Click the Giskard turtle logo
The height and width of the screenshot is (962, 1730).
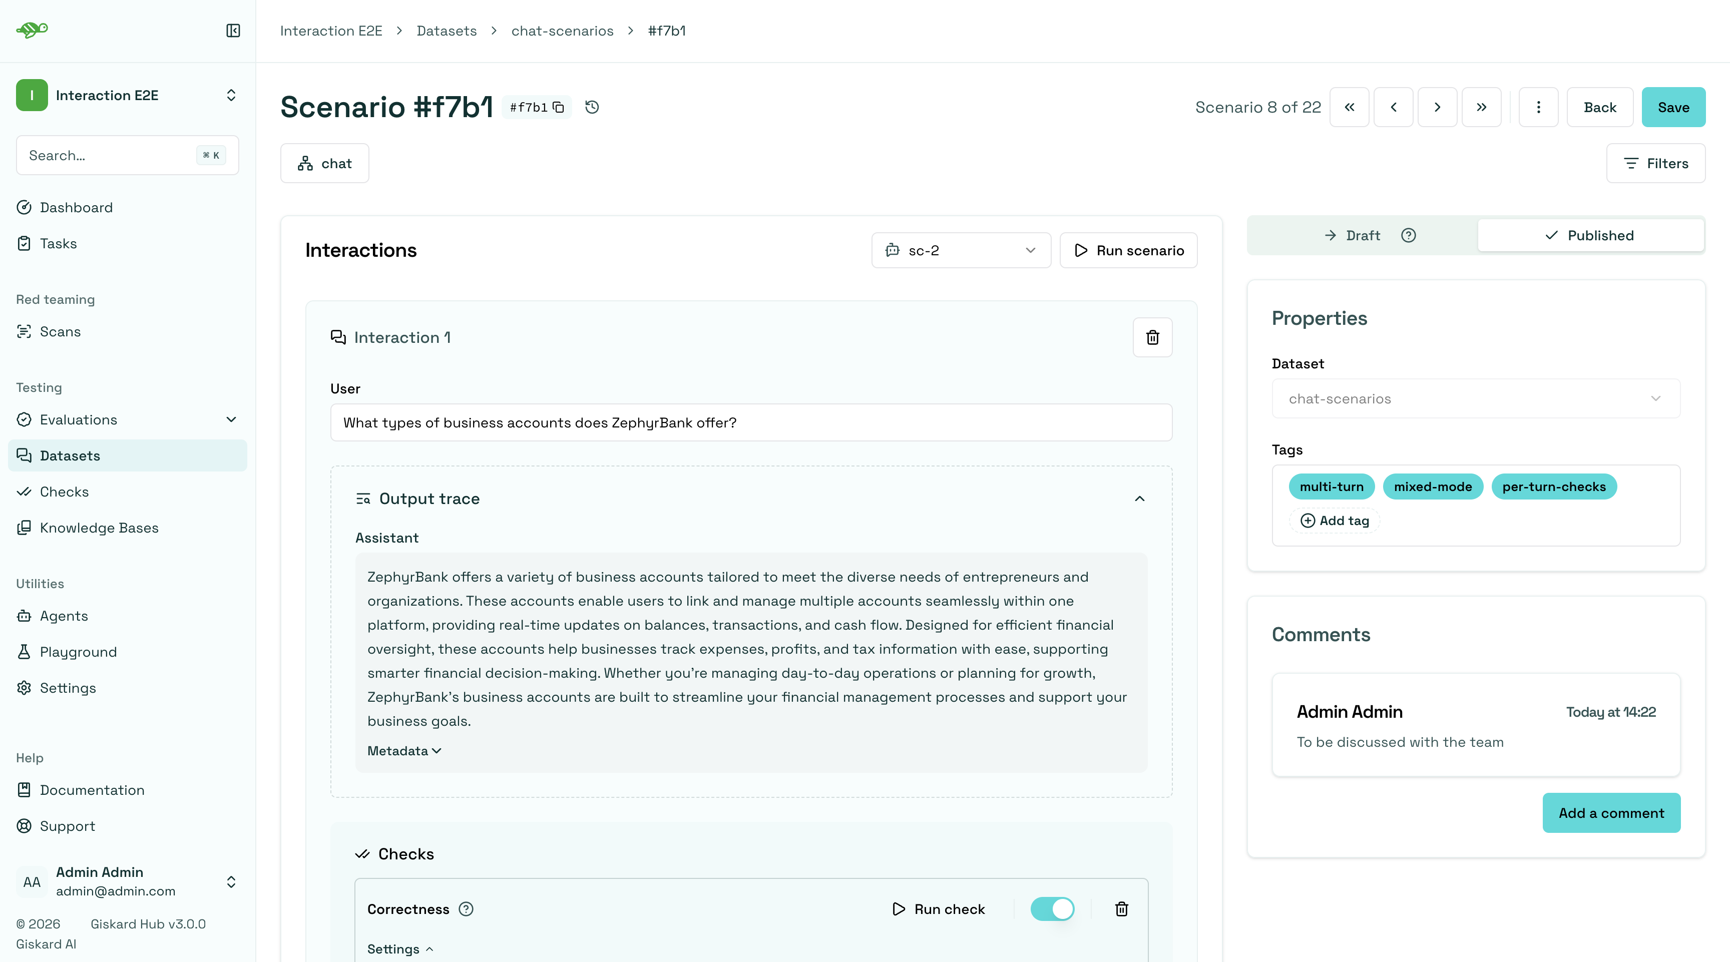click(x=32, y=30)
